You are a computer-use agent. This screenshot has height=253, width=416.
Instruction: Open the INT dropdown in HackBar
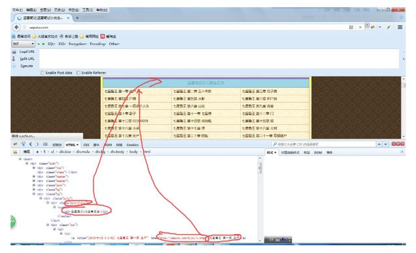pos(23,44)
